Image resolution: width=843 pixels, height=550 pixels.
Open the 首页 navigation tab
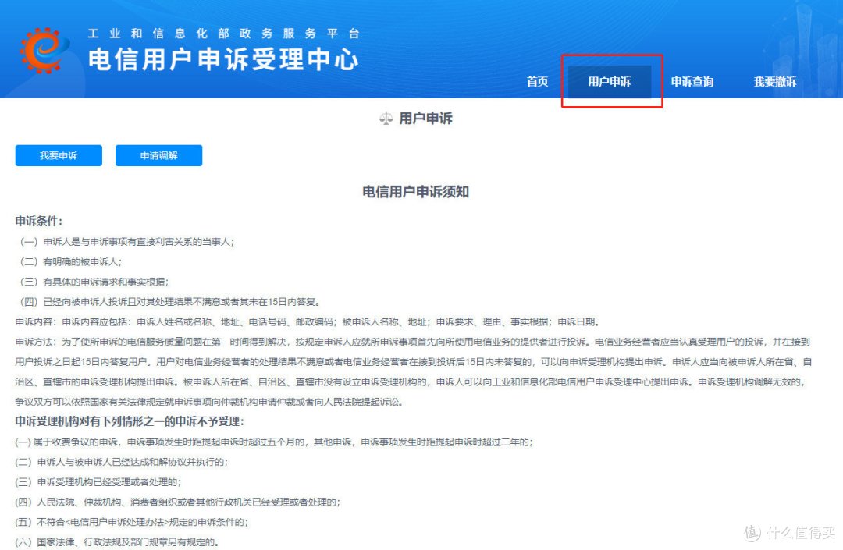tap(537, 82)
